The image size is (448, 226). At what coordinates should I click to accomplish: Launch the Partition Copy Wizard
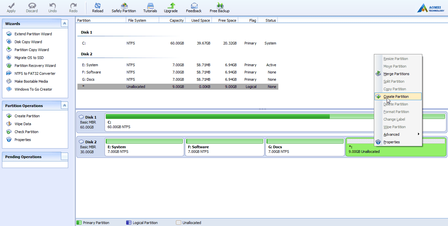pyautogui.click(x=28, y=50)
